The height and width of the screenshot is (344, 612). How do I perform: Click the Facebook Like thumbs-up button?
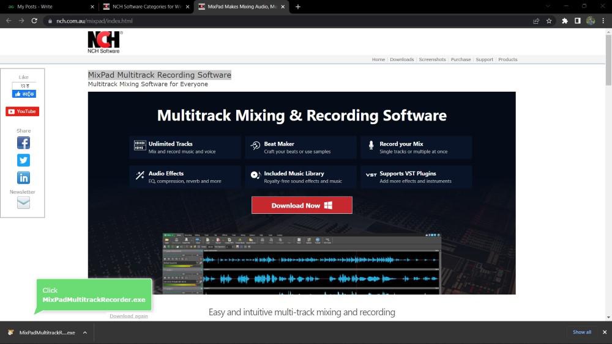click(x=24, y=94)
